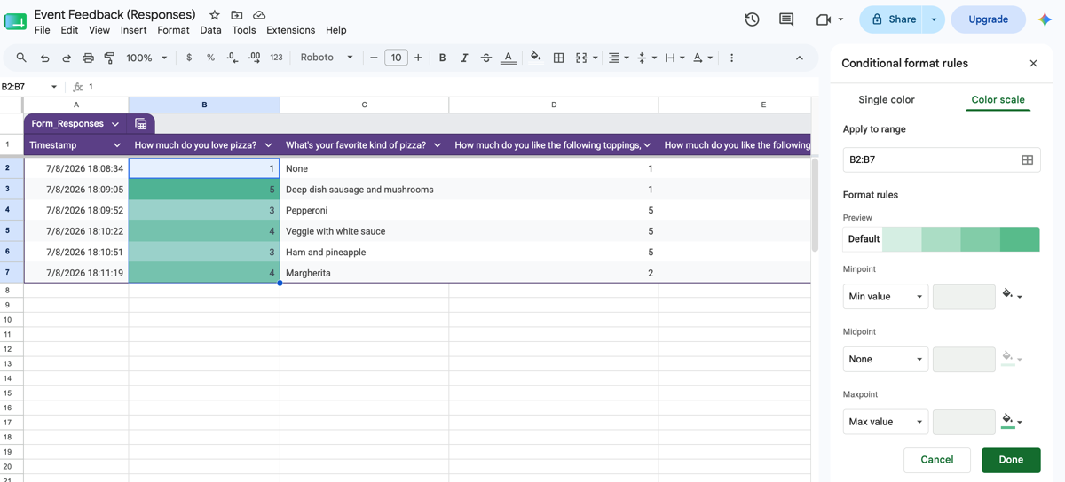Open the File menu
This screenshot has height=482, width=1065.
[42, 30]
